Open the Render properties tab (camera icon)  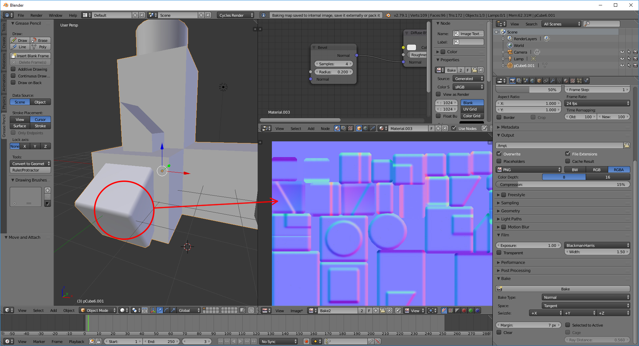(x=512, y=81)
